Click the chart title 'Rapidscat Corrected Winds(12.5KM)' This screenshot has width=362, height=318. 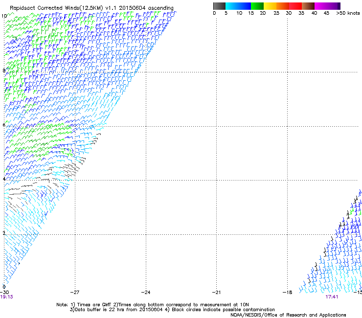point(56,8)
